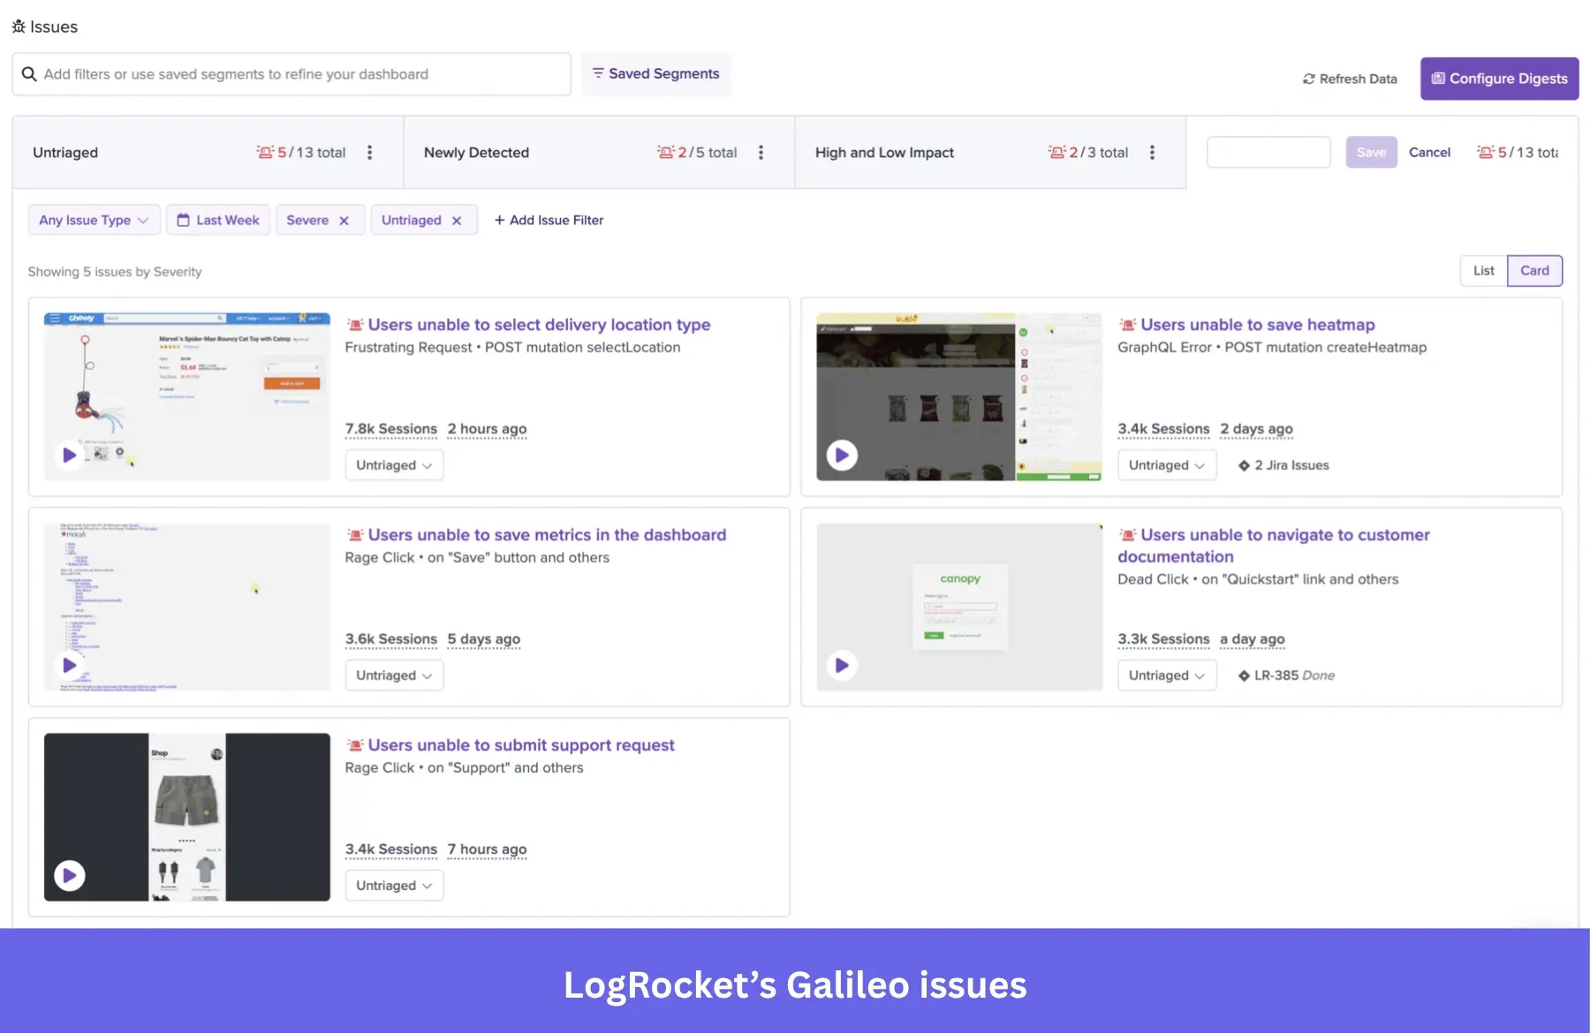Viewport: 1590px width, 1033px height.
Task: Click the calendar icon on Last Week filter
Action: (x=183, y=220)
